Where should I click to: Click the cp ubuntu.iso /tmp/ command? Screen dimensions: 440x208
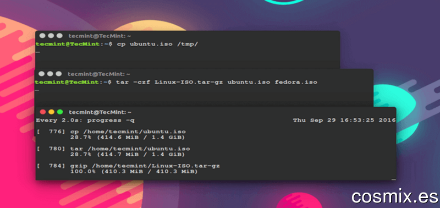tap(157, 44)
